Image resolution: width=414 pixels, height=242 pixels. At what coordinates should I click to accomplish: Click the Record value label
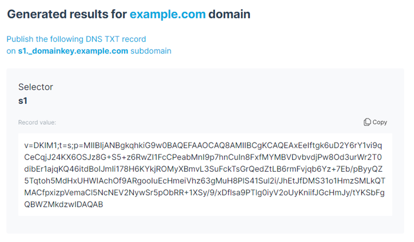pyautogui.click(x=37, y=123)
